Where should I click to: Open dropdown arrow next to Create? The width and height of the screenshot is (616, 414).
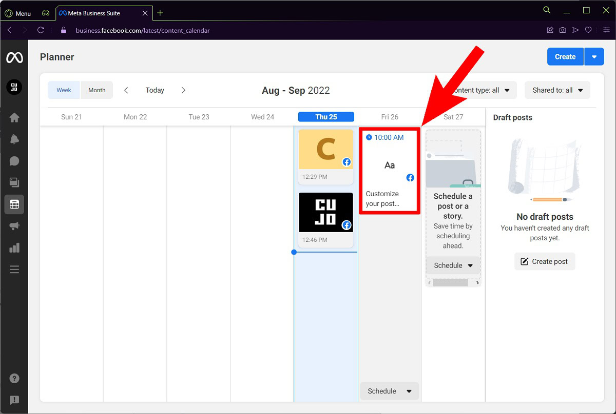pyautogui.click(x=594, y=57)
